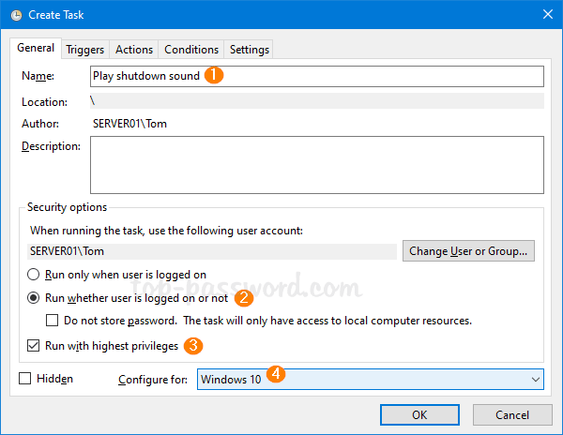Uncheck 'Run with highest privileges'
Screen dimensions: 563x435
coord(33,346)
